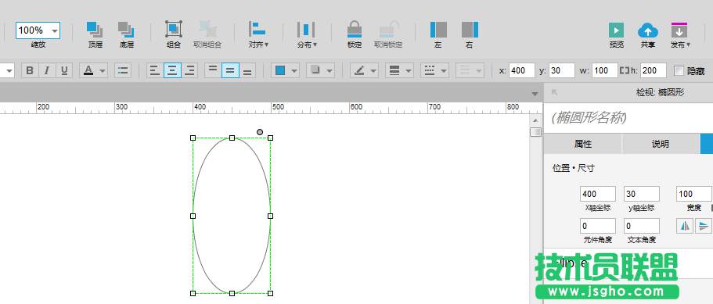Toggle italic text formatting

coord(47,71)
